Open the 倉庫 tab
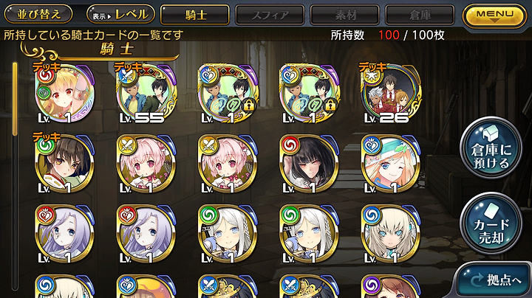 pos(420,15)
